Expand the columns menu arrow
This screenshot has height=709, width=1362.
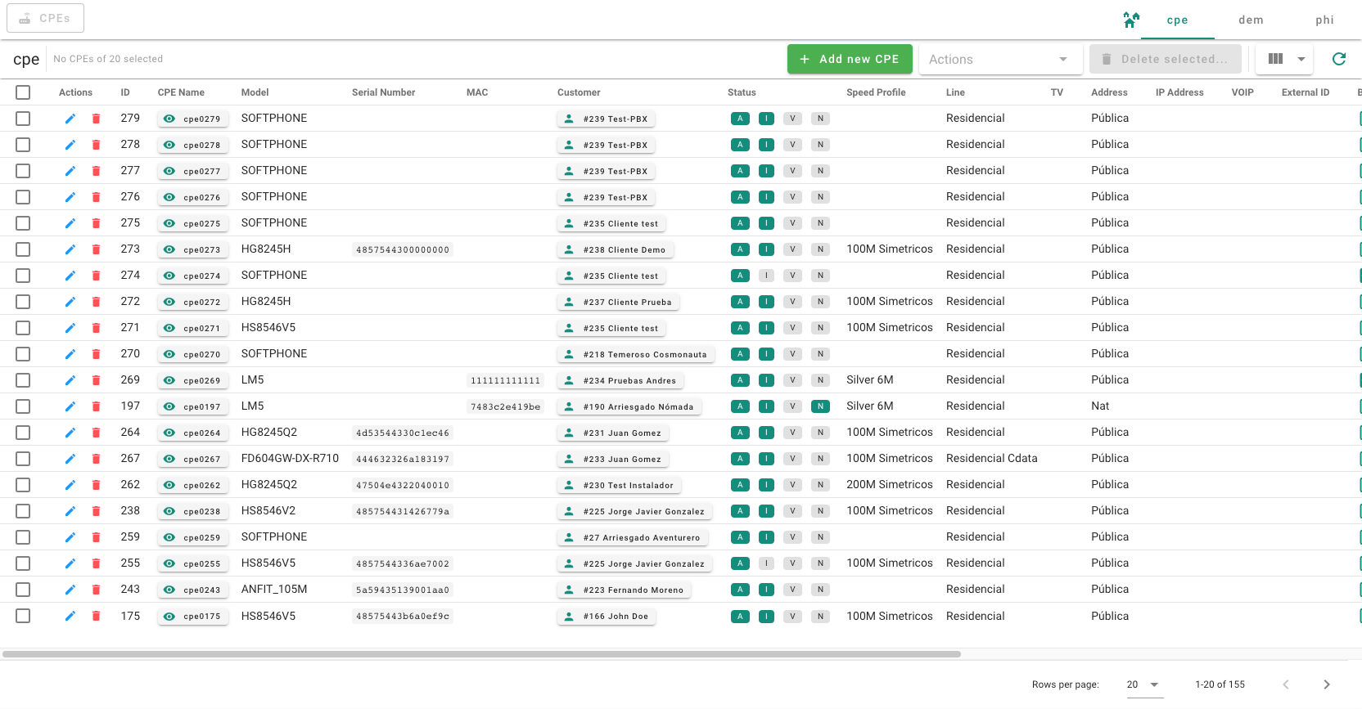tap(1301, 59)
